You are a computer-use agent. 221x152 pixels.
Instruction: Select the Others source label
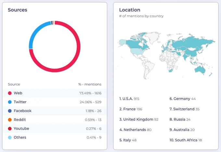click(20, 137)
